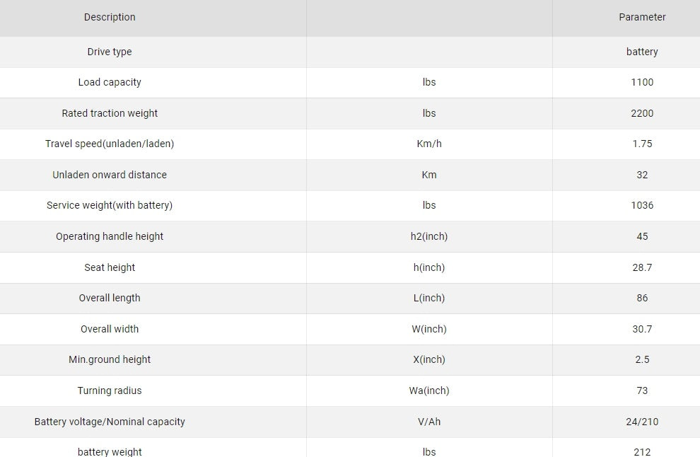700x457 pixels.
Task: Click the Parameter column header
Action: click(642, 17)
